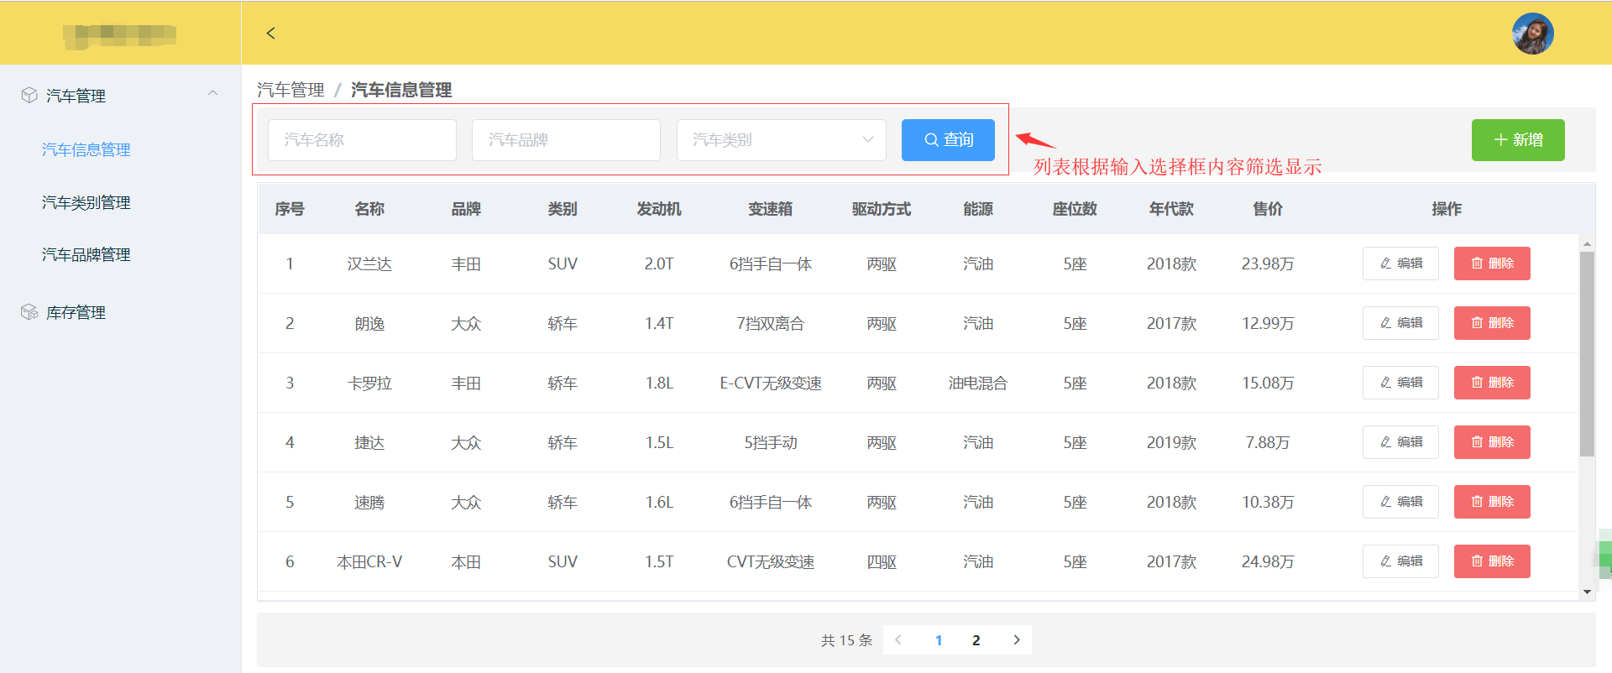This screenshot has height=673, width=1612.
Task: Select the 本田CR-V name cell
Action: pyautogui.click(x=369, y=562)
